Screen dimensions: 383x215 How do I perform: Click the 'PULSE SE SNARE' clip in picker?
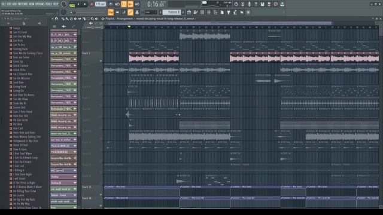click(x=63, y=146)
